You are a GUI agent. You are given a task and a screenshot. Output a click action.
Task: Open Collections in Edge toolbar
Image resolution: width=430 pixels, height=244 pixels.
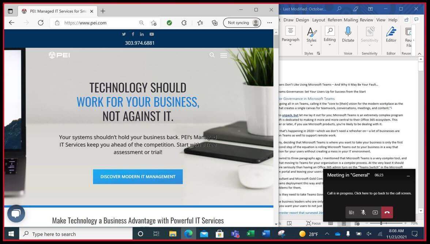coord(215,23)
